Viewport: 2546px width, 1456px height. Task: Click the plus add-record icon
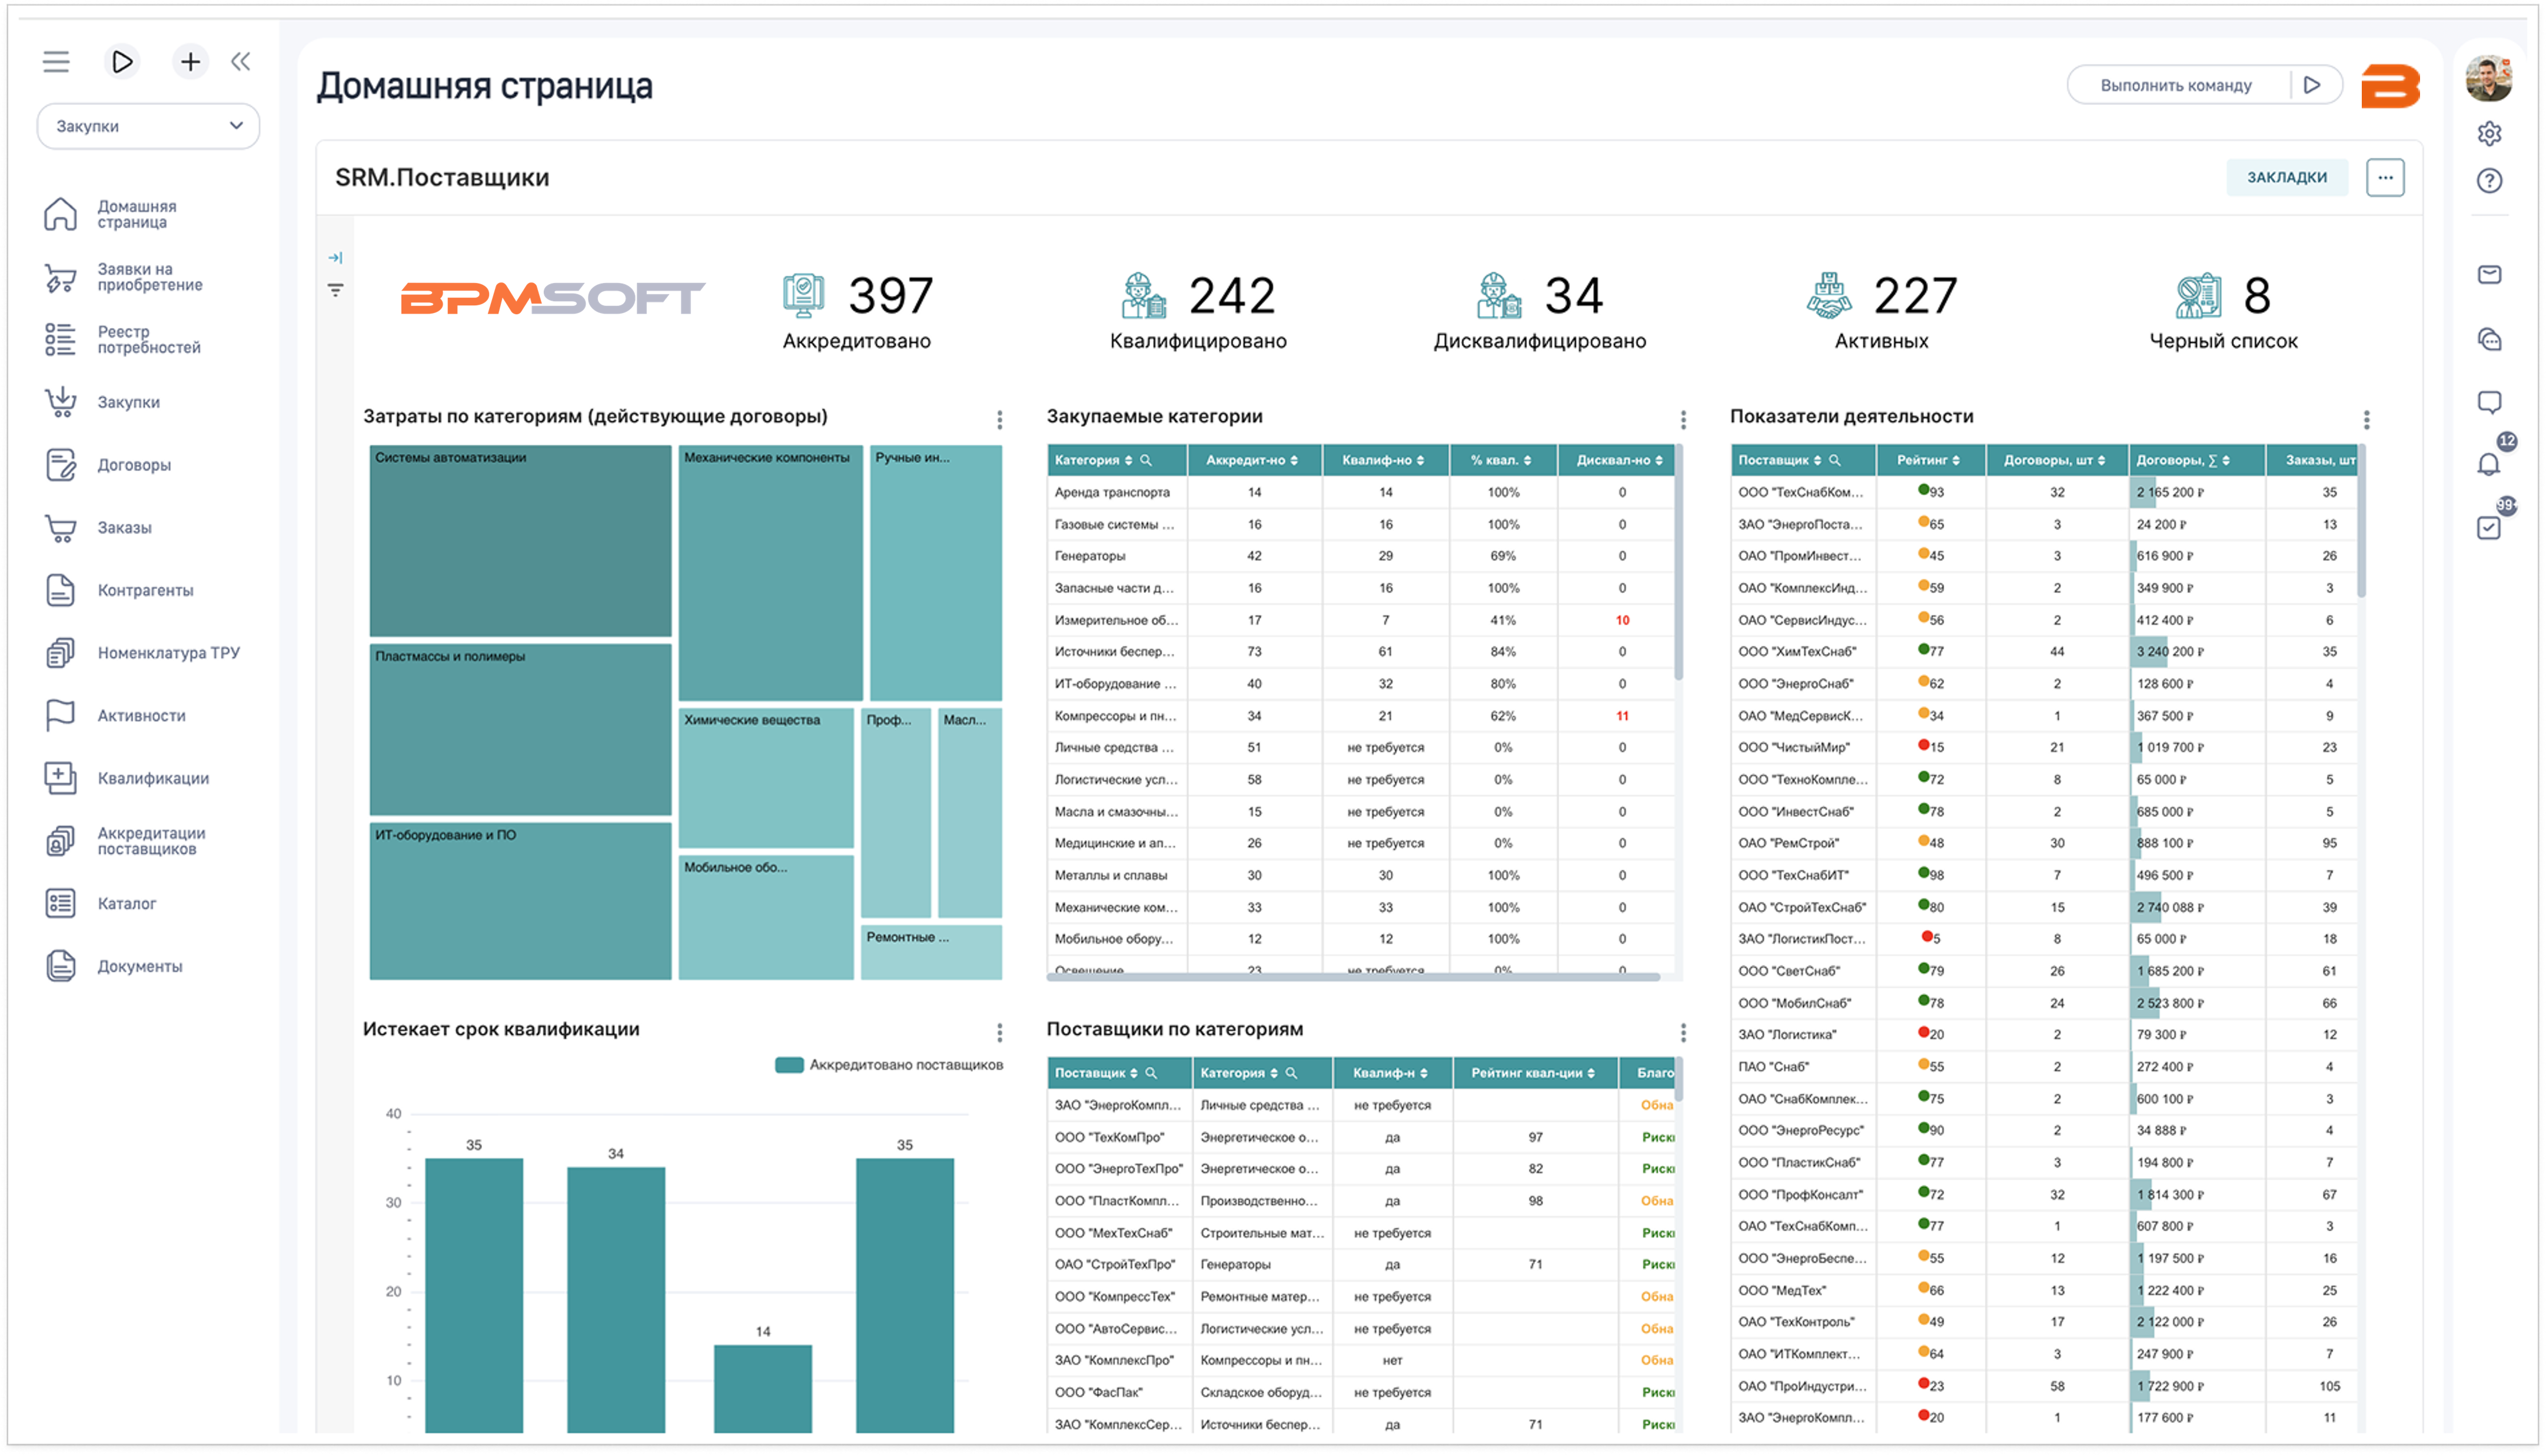[190, 62]
